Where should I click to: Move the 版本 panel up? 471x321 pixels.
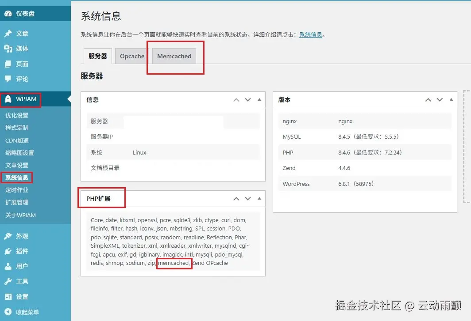point(429,100)
